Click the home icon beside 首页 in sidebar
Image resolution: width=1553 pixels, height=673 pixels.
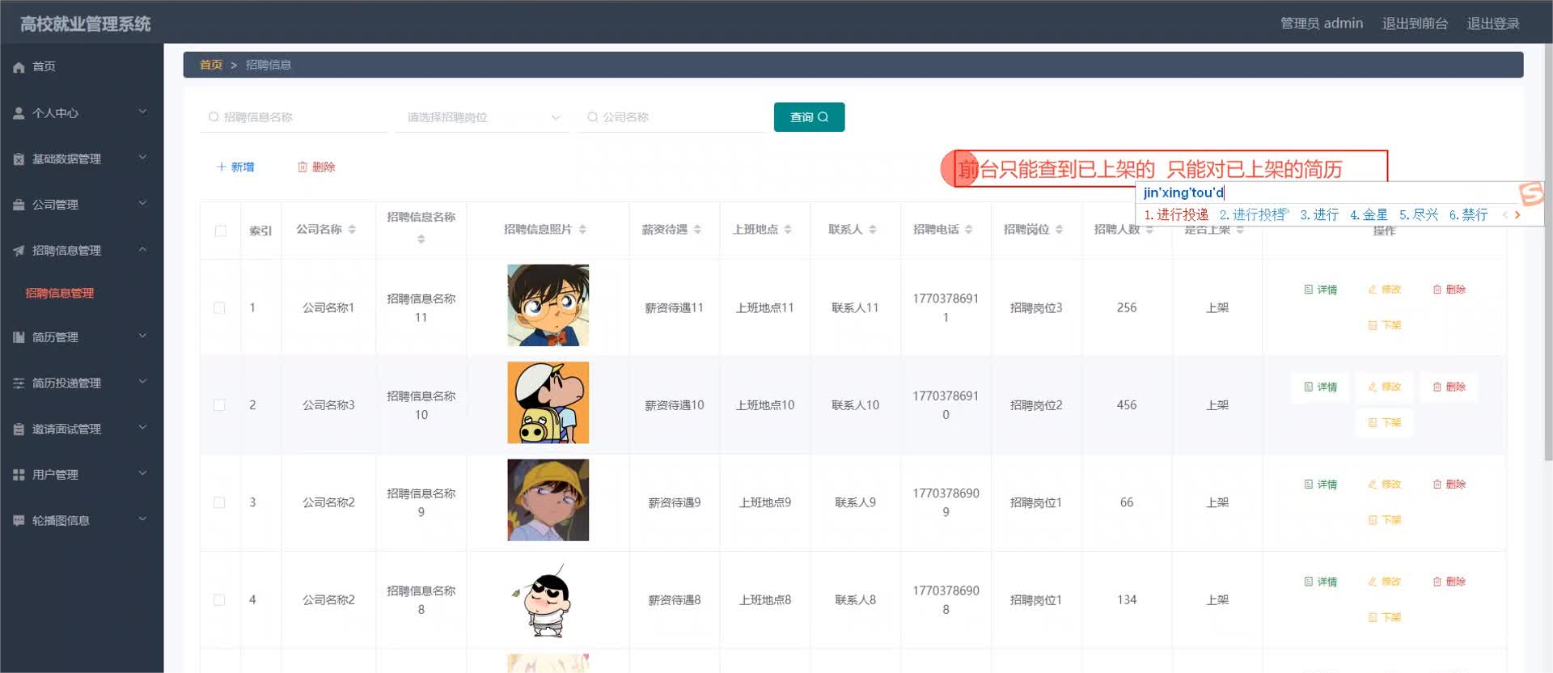point(19,67)
